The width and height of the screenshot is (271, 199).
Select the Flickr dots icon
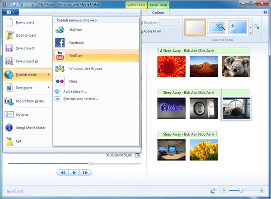[x=60, y=81]
